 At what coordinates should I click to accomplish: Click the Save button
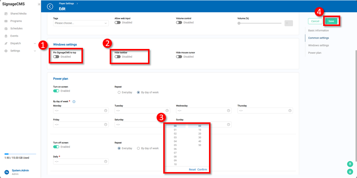point(331,21)
